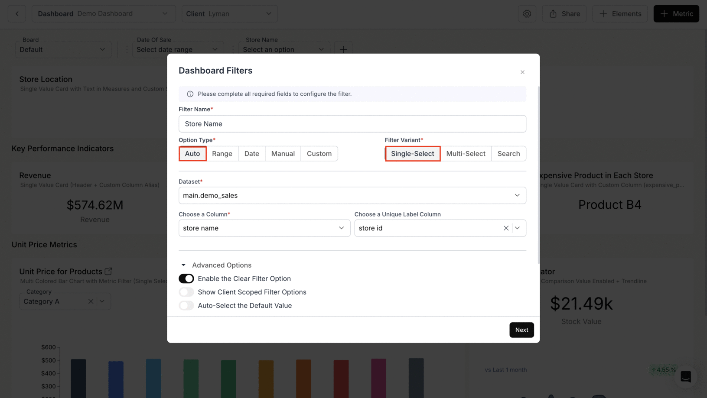
Task: Disable the Clear Filter Option toggle
Action: [x=186, y=278]
